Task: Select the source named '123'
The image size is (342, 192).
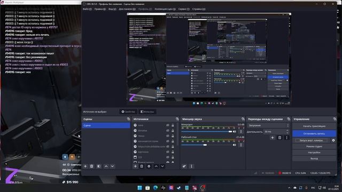Action: pos(140,157)
